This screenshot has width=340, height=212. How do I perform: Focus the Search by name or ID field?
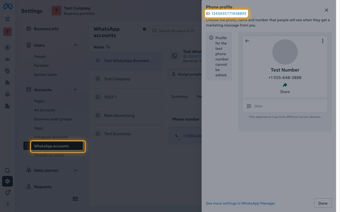175,31
